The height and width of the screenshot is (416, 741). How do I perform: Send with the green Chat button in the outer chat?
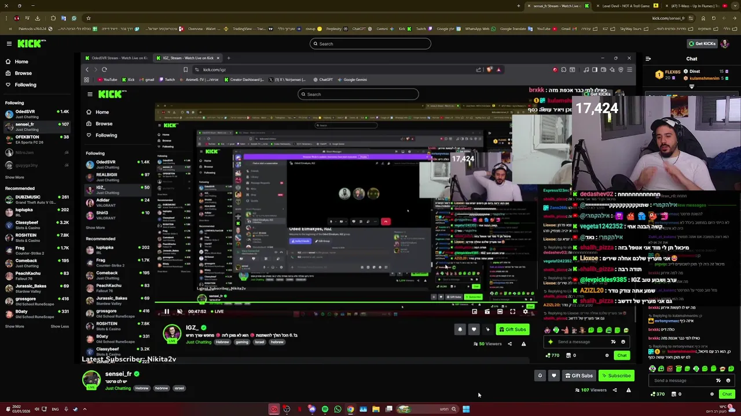pyautogui.click(x=727, y=394)
